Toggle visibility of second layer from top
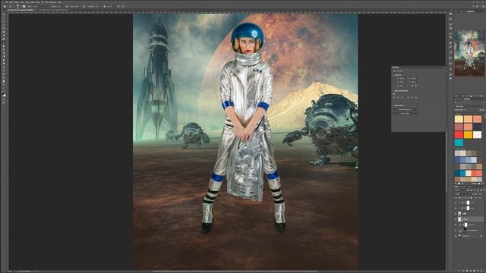 point(456,208)
